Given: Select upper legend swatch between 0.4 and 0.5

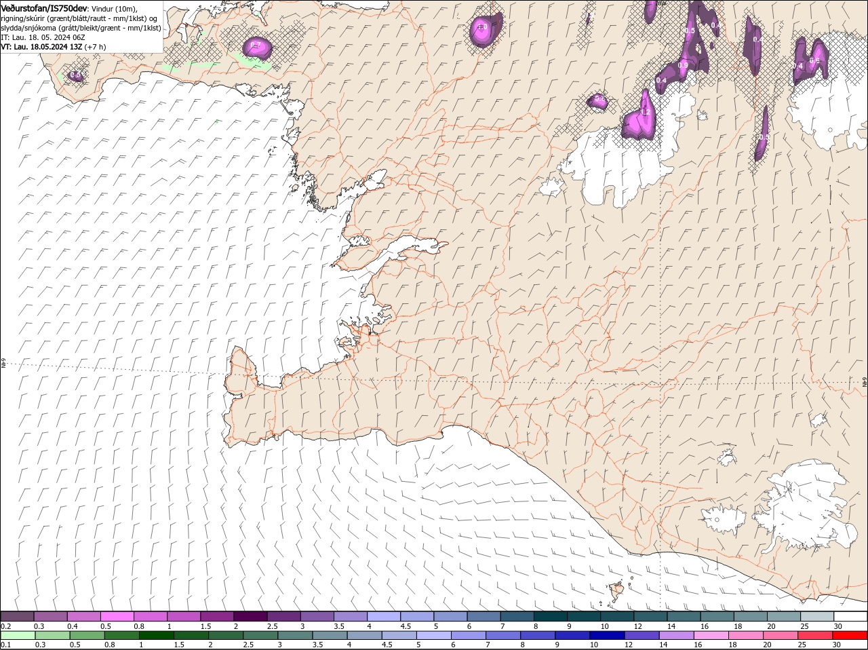Looking at the screenshot, I should [x=84, y=616].
